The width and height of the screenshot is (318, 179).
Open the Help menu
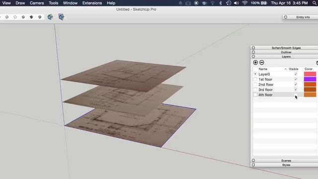coord(111,3)
